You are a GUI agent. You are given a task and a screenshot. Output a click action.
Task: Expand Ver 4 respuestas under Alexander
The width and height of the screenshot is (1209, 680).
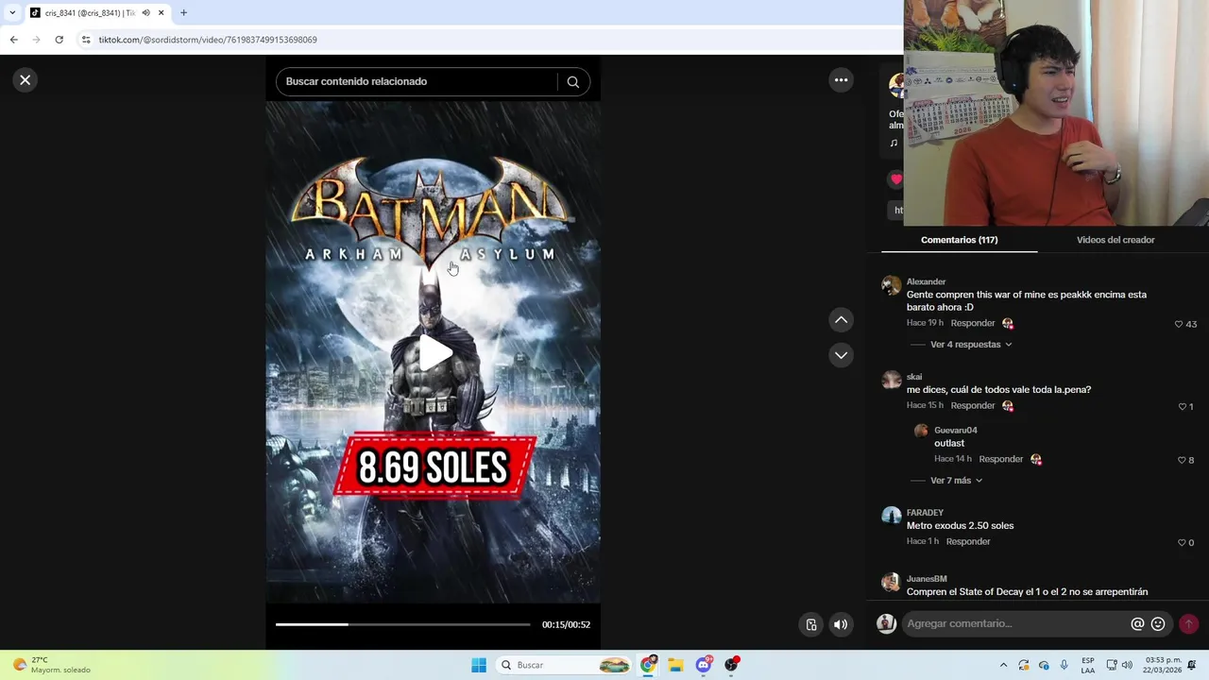click(x=971, y=345)
